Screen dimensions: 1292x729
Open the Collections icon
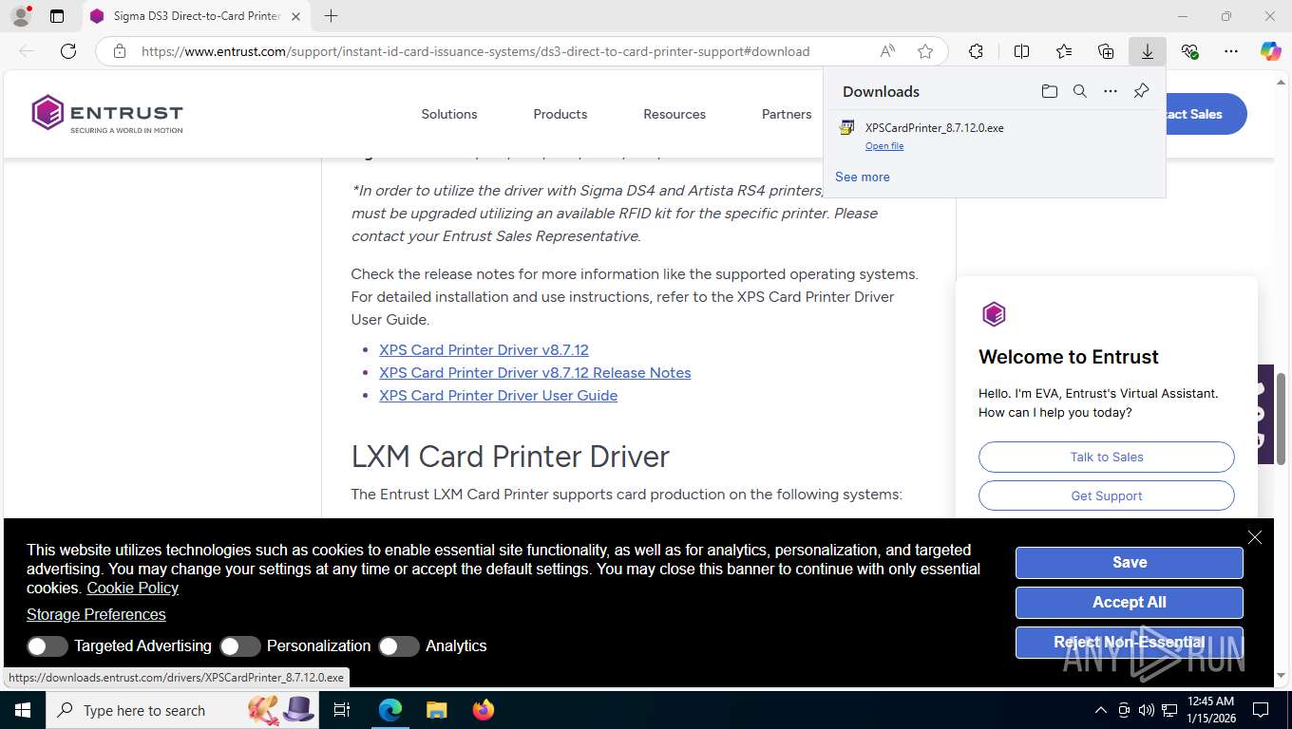coord(1106,51)
